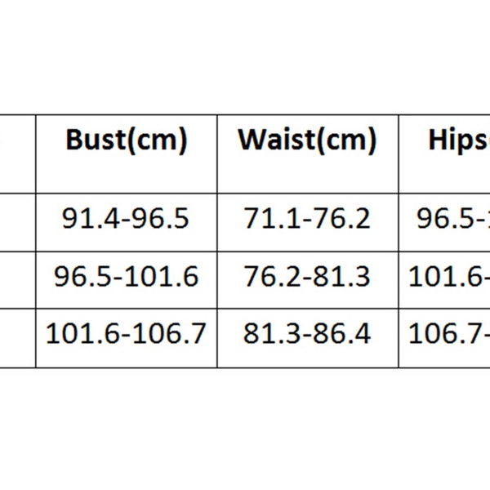Select the empty cell left of 91.4-96.5

point(16,222)
